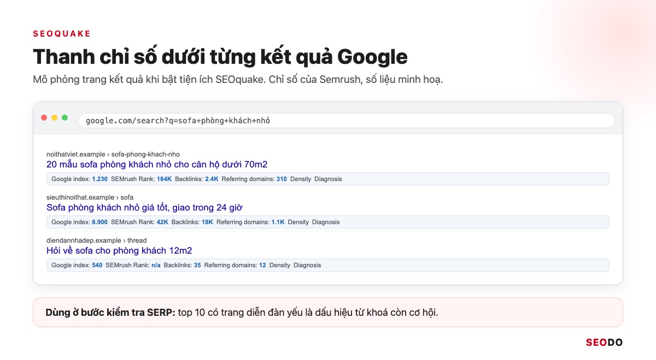This screenshot has height=360, width=656.
Task: Click Referring domains value 1.1K
Action: 278,222
